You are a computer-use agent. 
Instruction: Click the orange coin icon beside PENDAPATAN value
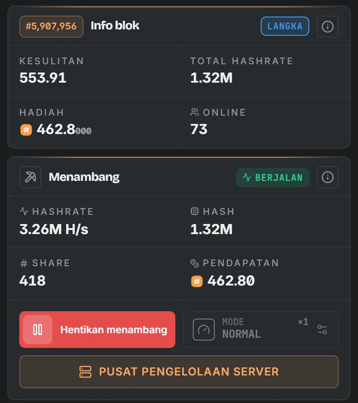[x=197, y=281]
